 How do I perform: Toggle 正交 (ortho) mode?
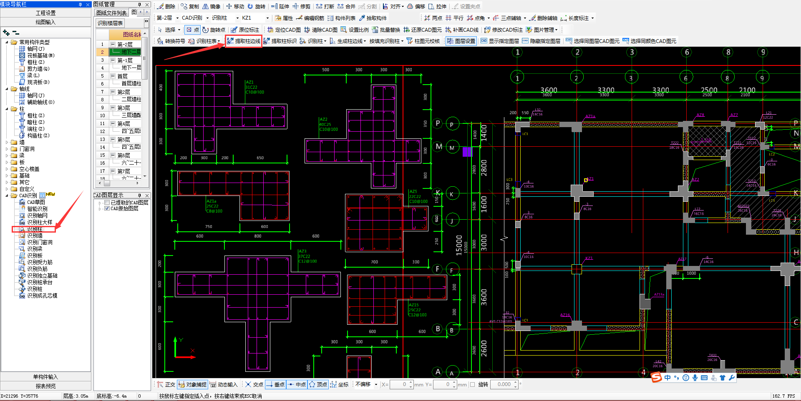[x=166, y=384]
